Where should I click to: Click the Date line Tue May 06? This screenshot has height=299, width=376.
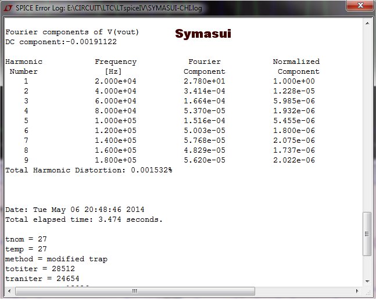click(x=75, y=210)
